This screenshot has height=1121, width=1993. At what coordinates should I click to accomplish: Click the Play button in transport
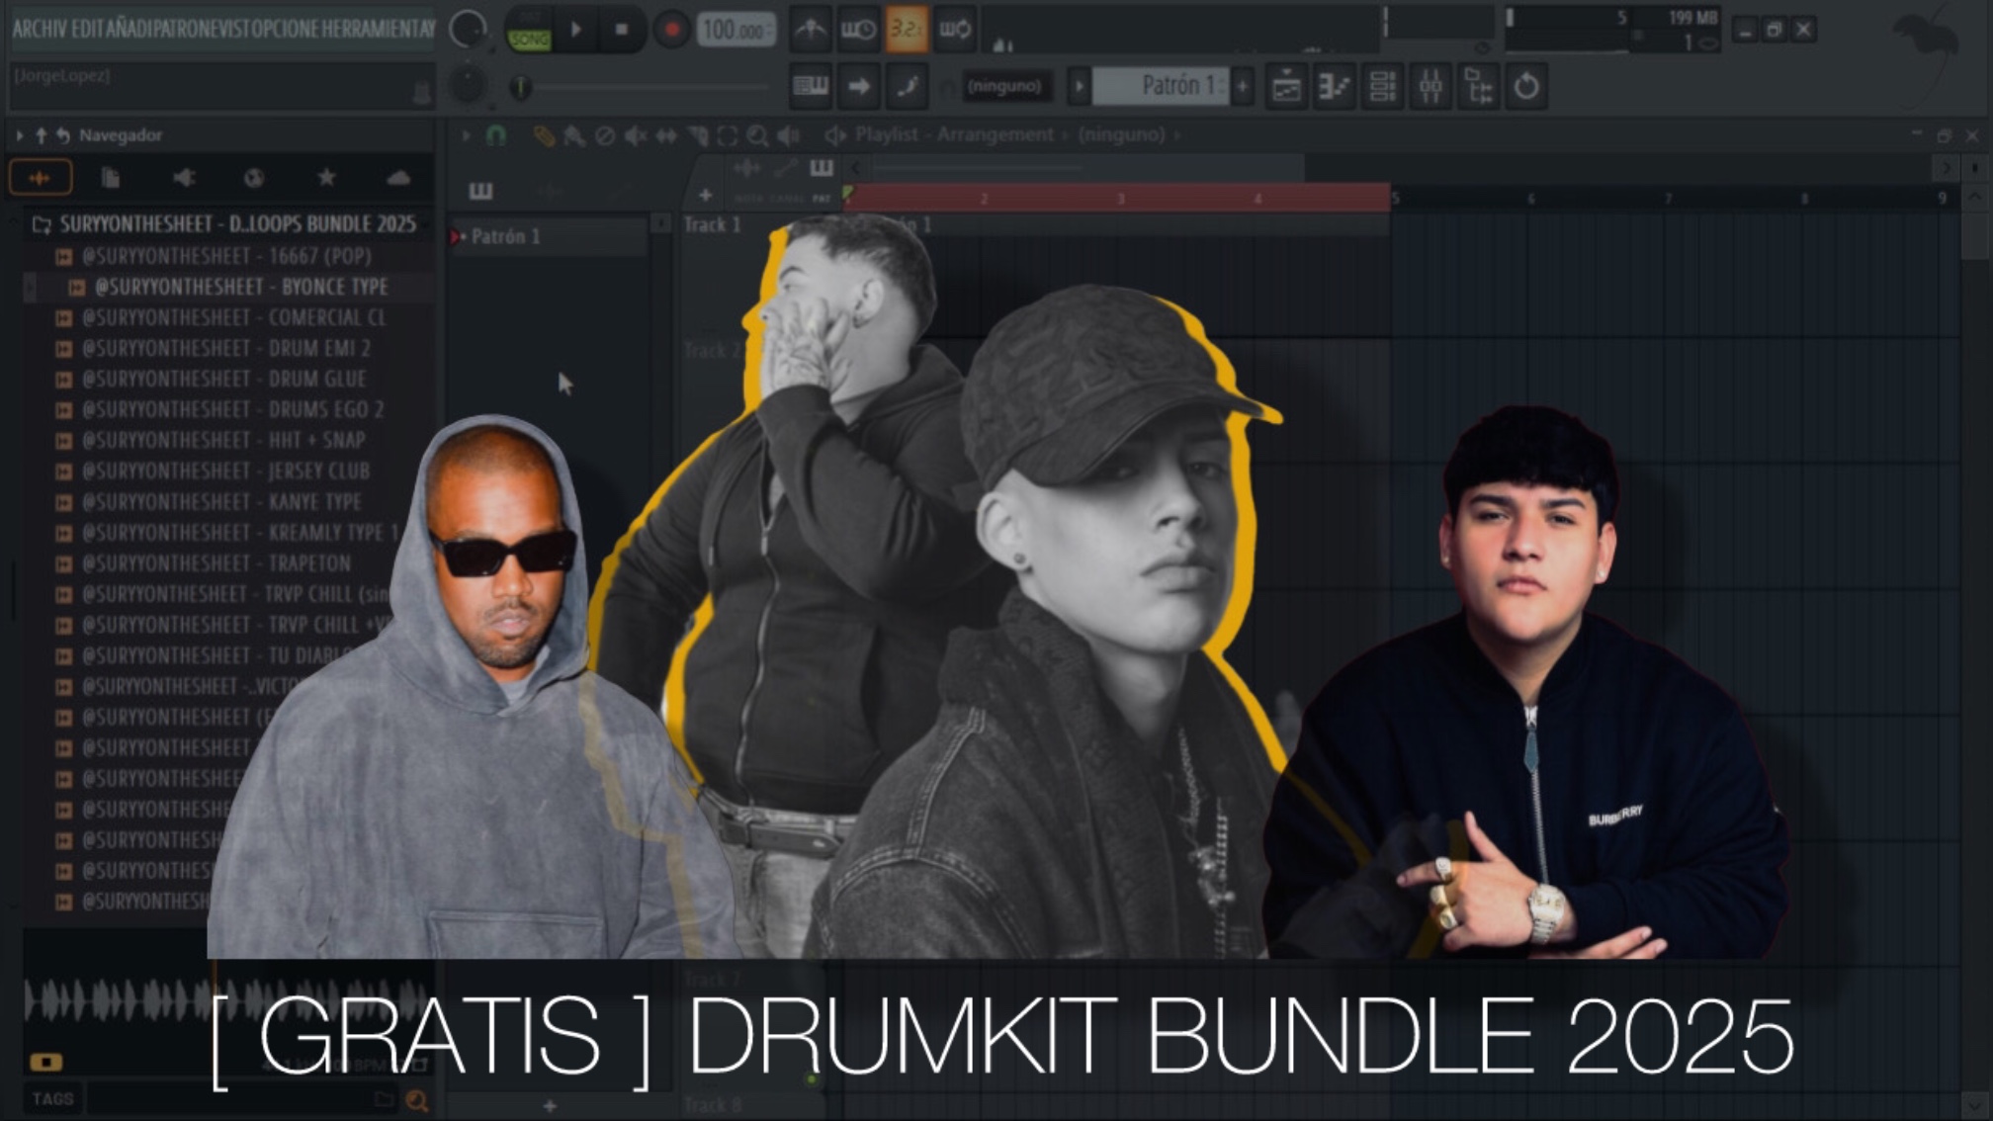pos(575,30)
